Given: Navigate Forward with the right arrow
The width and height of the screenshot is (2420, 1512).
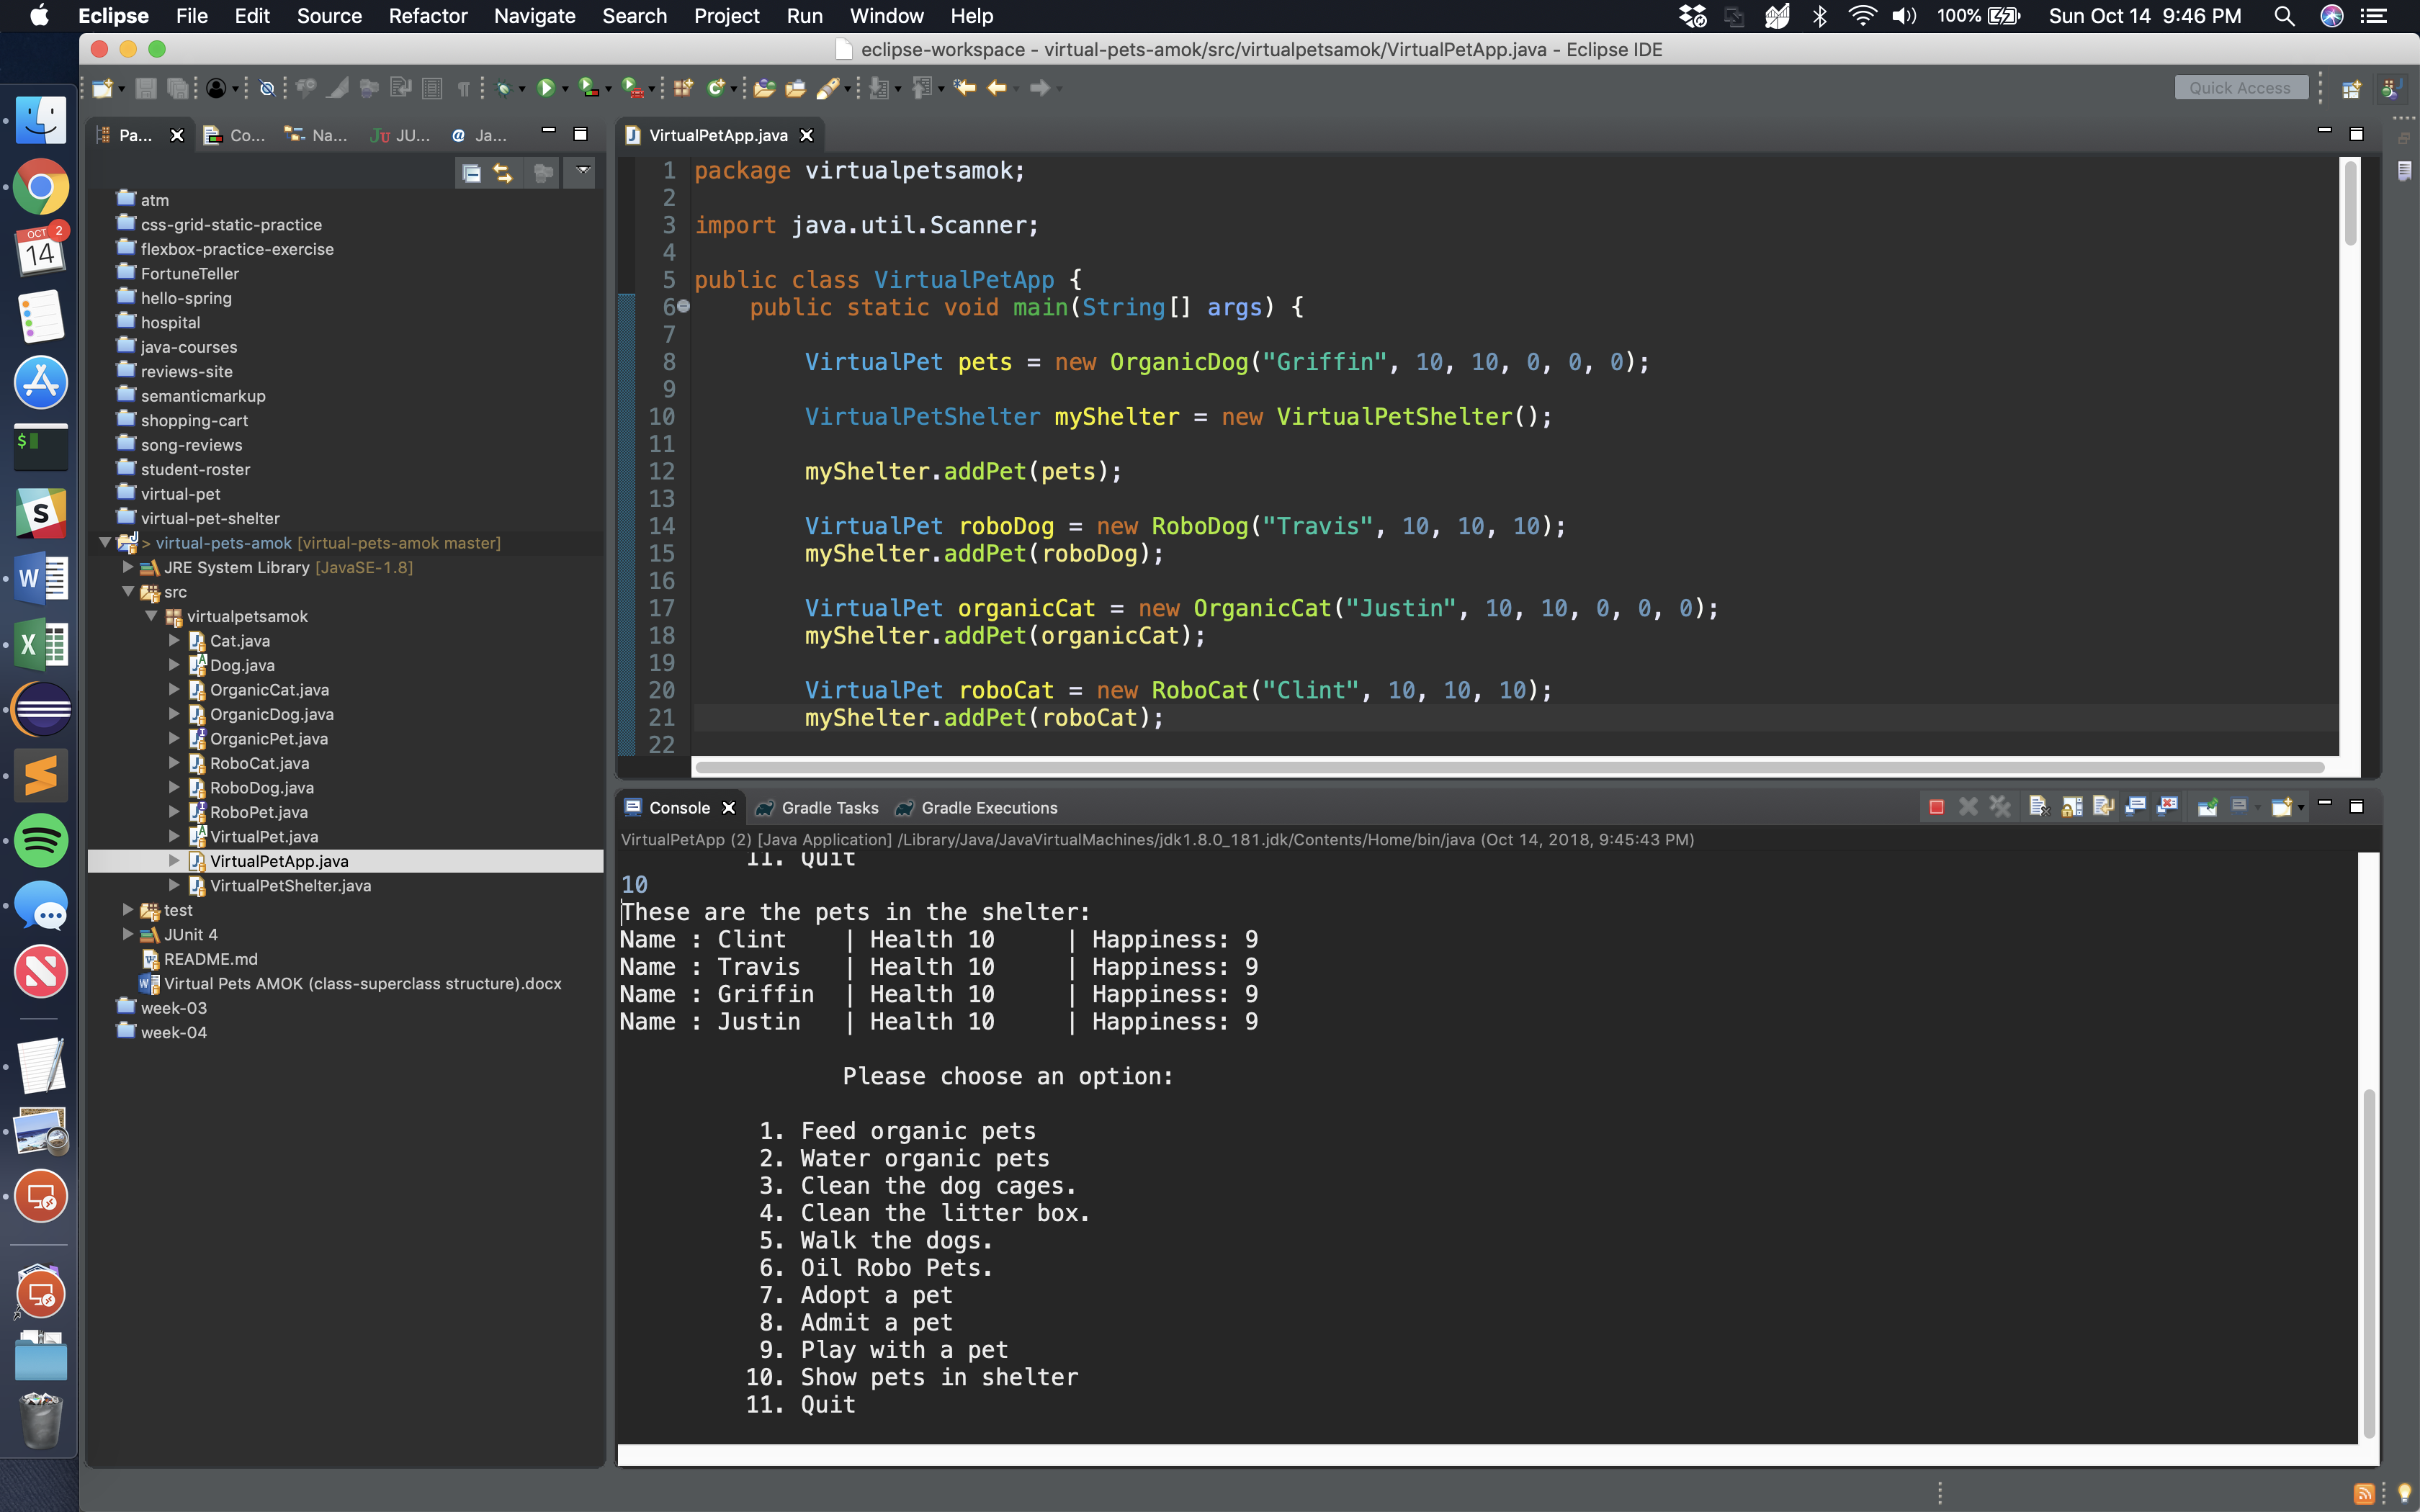Looking at the screenshot, I should 1040,88.
